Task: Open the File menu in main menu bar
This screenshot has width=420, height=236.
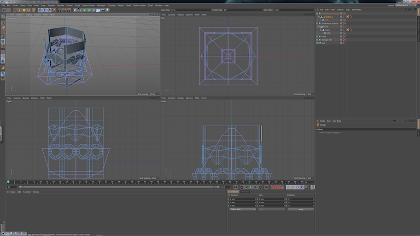Action: coord(3,5)
